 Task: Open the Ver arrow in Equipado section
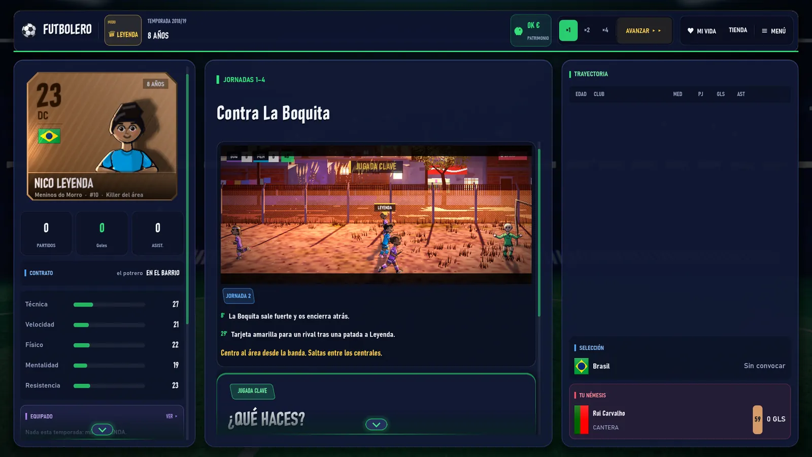(x=172, y=416)
